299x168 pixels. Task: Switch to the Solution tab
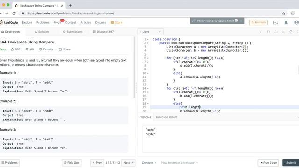(x=42, y=32)
